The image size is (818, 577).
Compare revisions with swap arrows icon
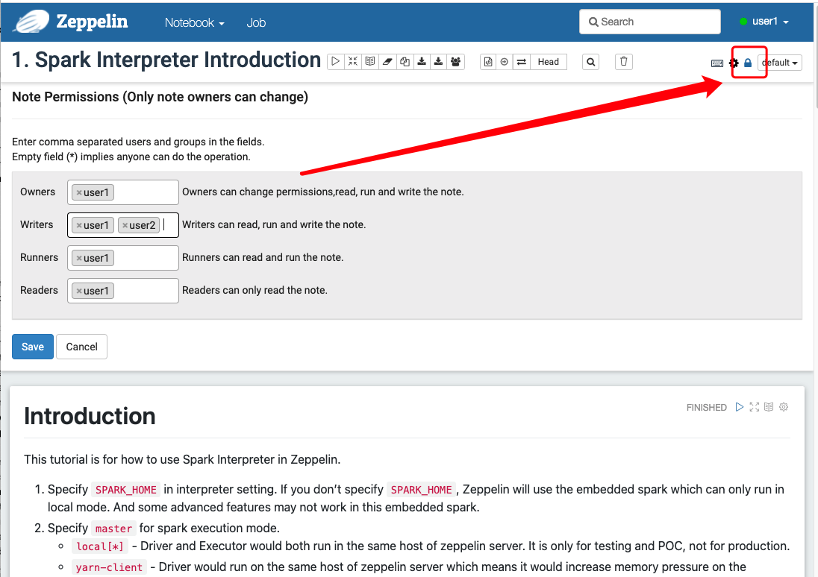point(521,62)
